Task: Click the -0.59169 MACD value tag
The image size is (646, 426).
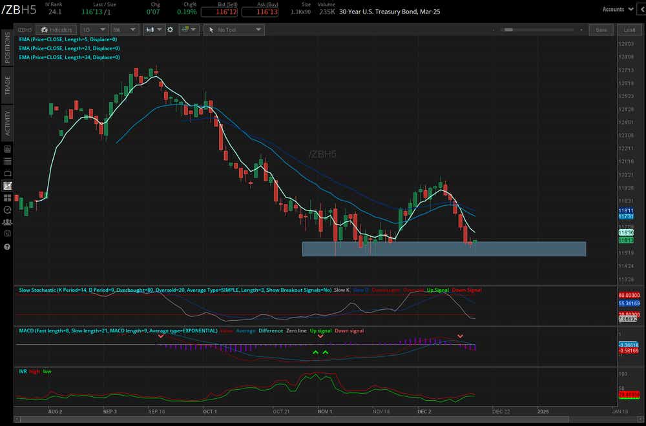Action: pyautogui.click(x=629, y=351)
